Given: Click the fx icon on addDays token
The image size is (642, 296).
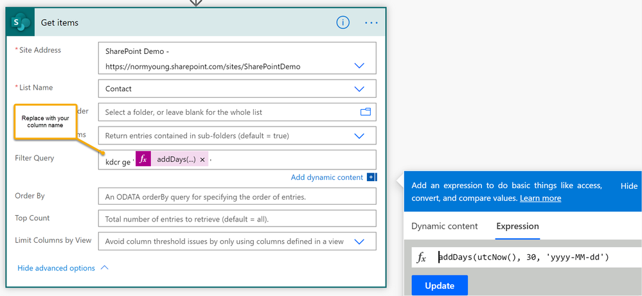Looking at the screenshot, I should [x=144, y=160].
